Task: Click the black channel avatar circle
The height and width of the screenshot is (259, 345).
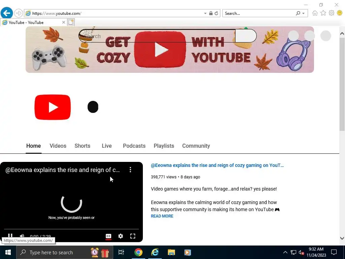Action: click(93, 107)
